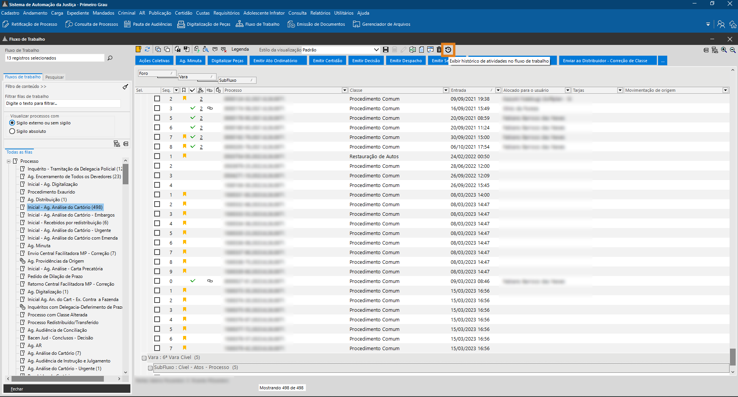The image size is (738, 397).
Task: Click the refresh arrows icon in toolbar
Action: click(147, 50)
